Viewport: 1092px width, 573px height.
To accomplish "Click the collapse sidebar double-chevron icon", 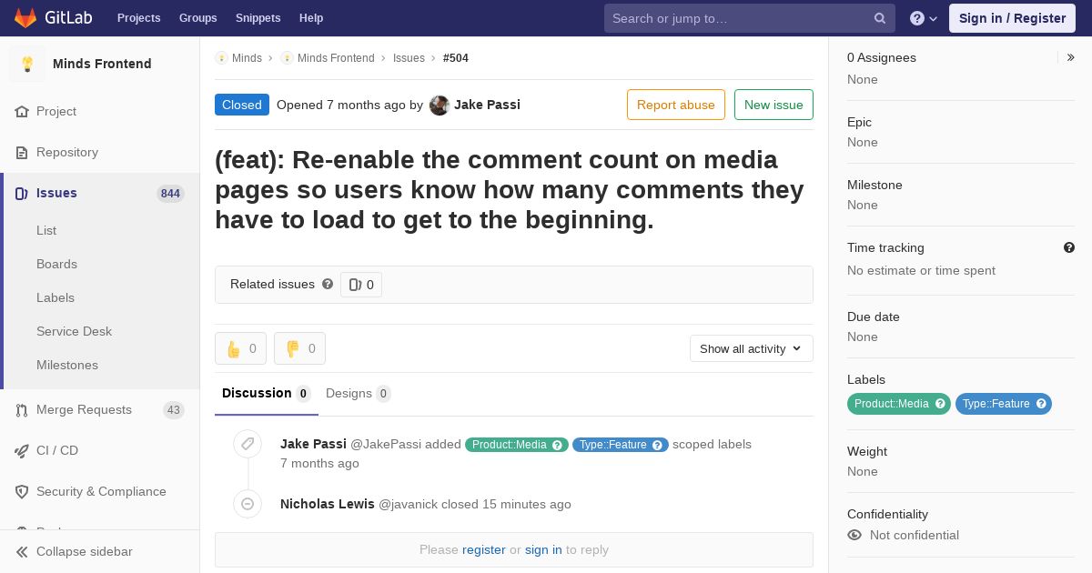I will coord(22,551).
